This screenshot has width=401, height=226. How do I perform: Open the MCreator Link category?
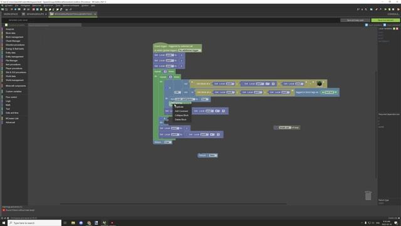point(12,119)
